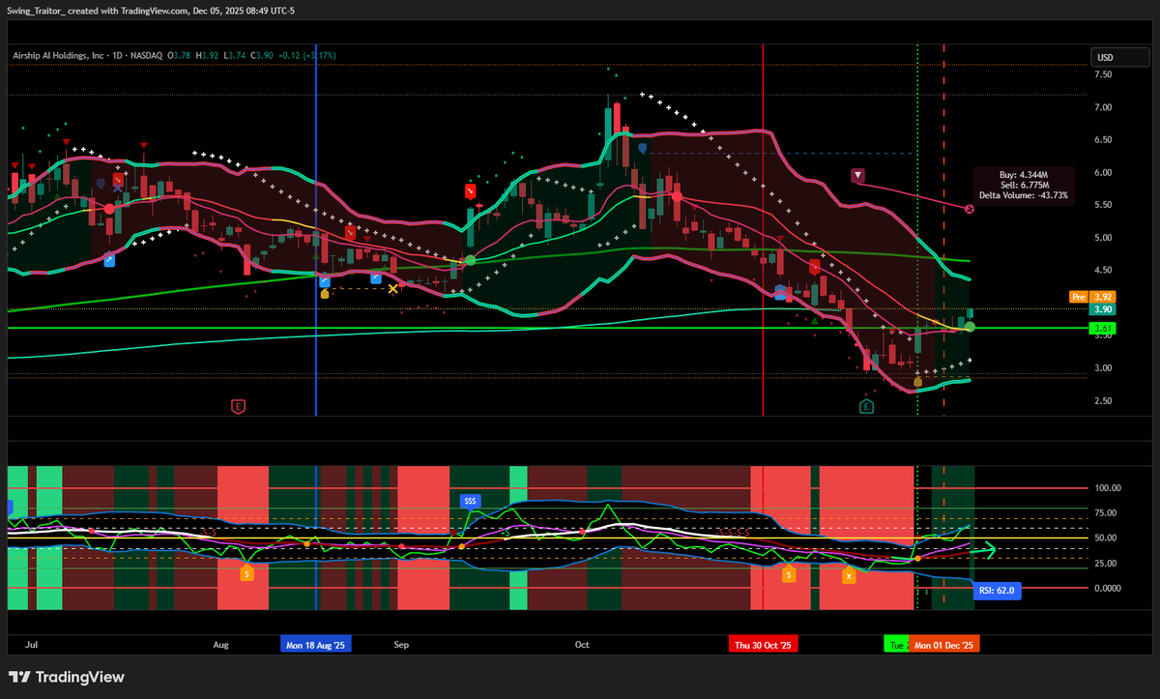Click the red earnings E marker
1160x699 pixels.
pos(238,407)
